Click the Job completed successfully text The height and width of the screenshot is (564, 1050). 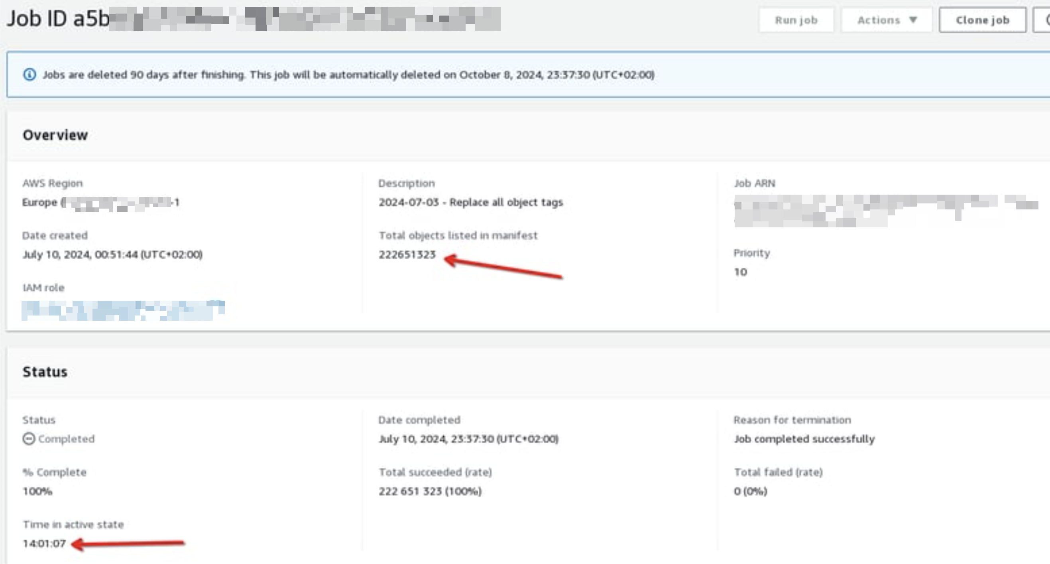tap(804, 439)
